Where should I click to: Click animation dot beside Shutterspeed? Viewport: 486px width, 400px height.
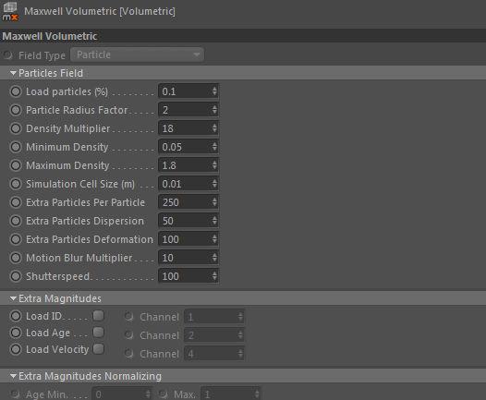coord(16,276)
